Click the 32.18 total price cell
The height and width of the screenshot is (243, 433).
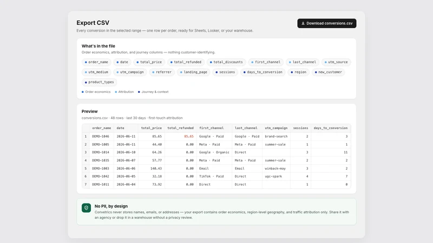click(157, 177)
